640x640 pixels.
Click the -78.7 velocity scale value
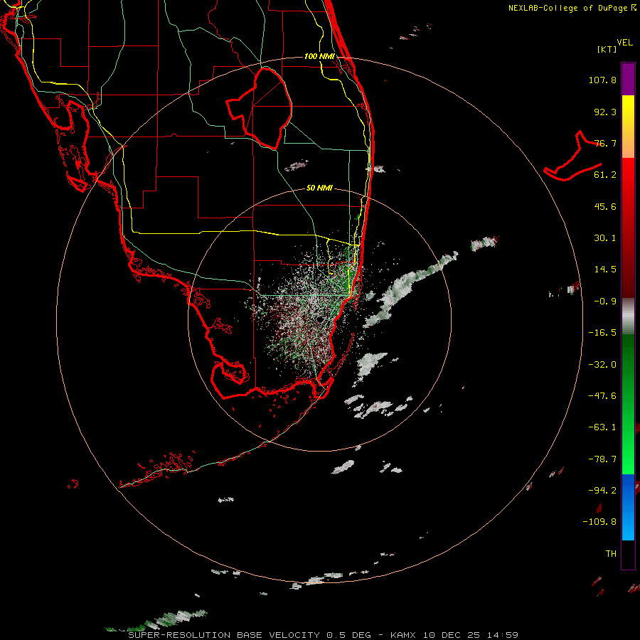point(602,459)
